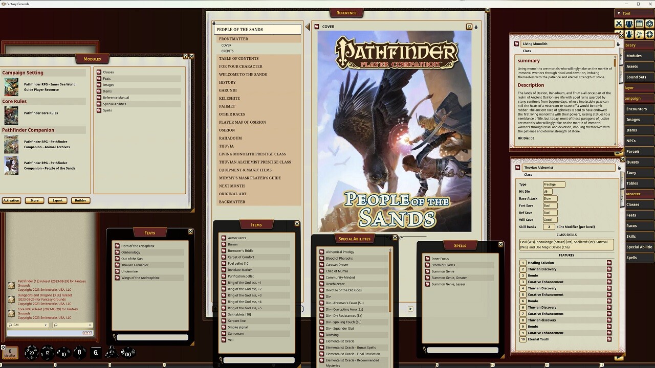
Task: Select the HISTORY entry in People of the Sands
Action: pyautogui.click(x=227, y=82)
